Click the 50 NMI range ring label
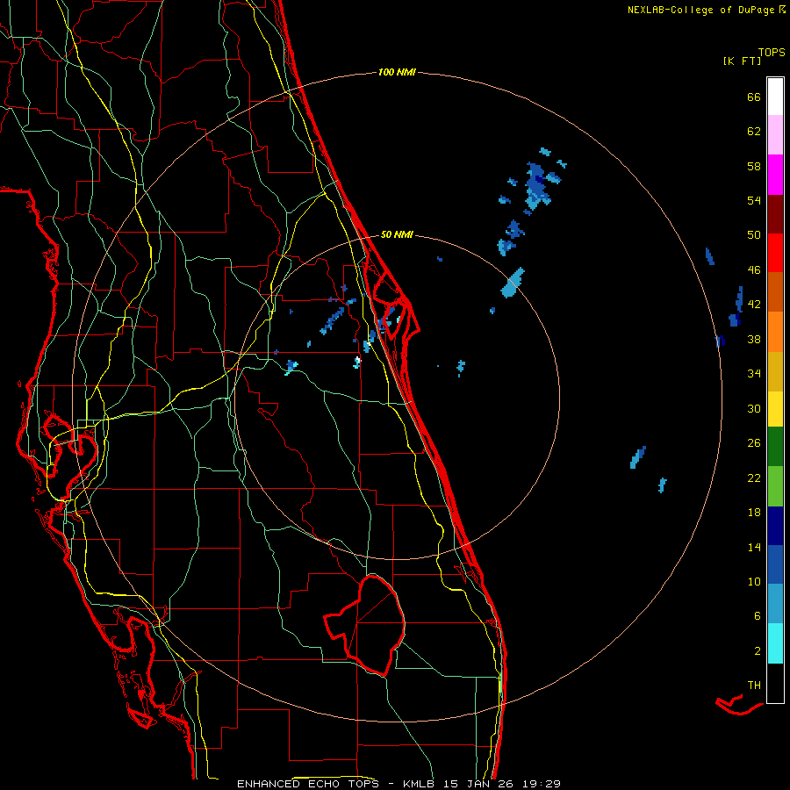790x790 pixels. click(x=397, y=234)
